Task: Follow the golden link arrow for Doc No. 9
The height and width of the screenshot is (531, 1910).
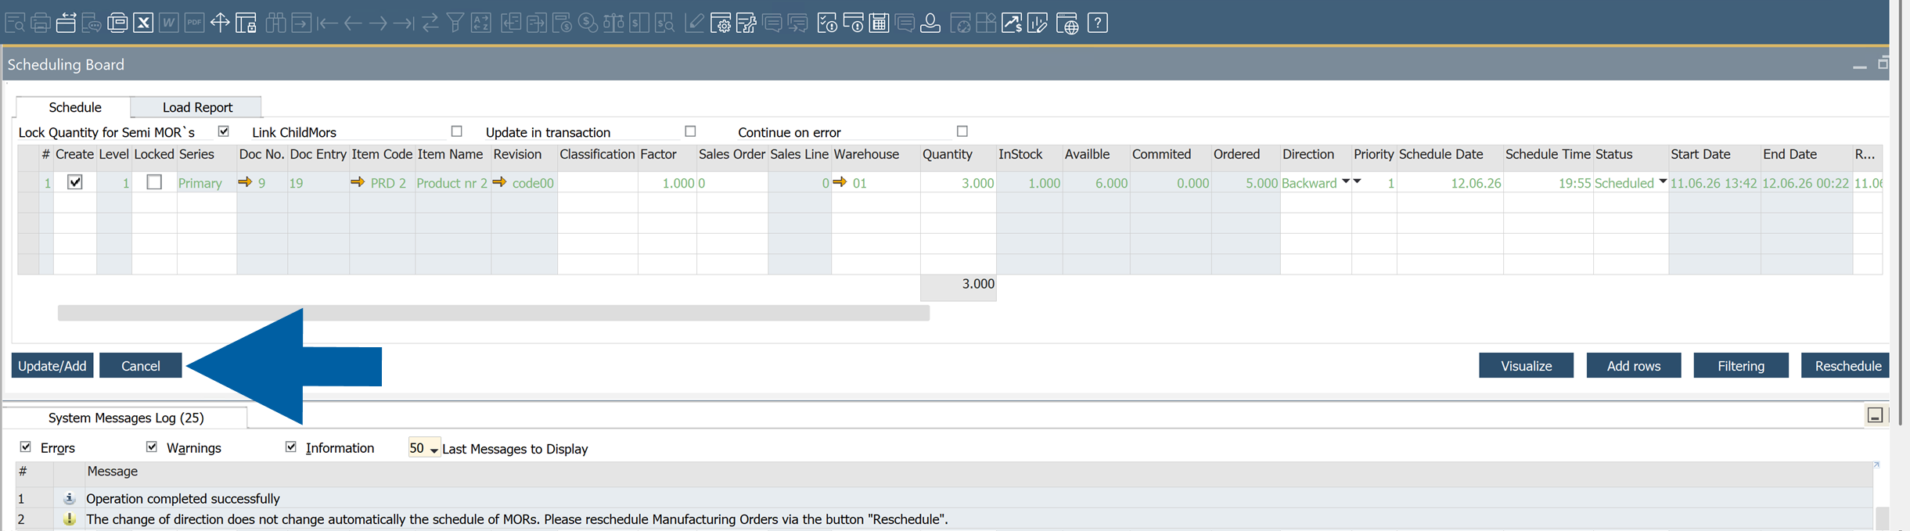Action: [245, 182]
